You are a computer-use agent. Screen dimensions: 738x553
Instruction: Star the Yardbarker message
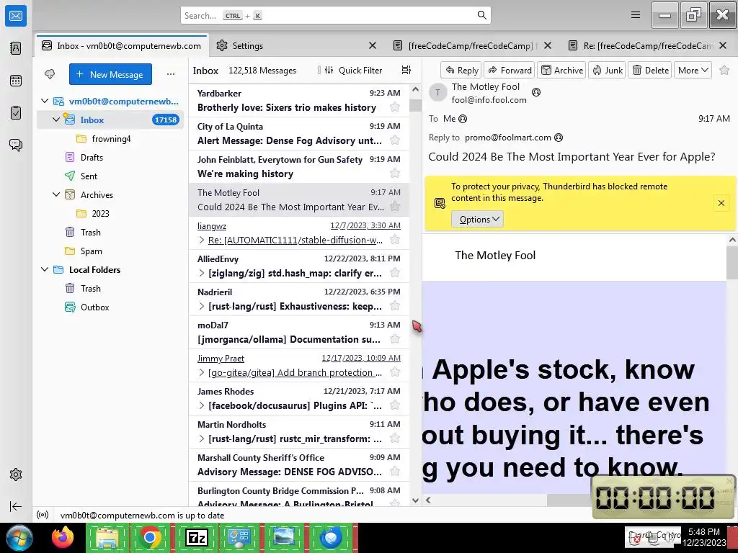click(x=395, y=107)
